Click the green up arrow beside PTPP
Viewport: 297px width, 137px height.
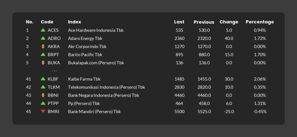pos(43,103)
